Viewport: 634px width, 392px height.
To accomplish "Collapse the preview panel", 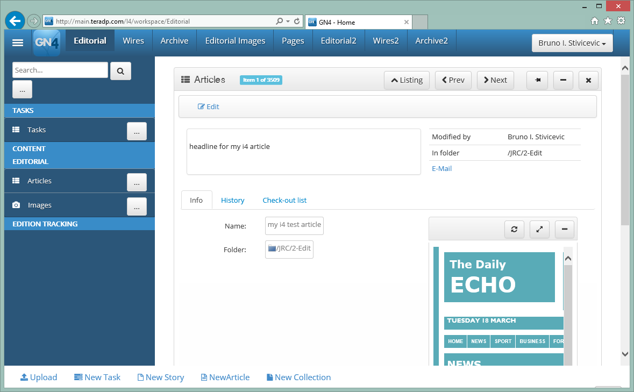I will tap(565, 229).
